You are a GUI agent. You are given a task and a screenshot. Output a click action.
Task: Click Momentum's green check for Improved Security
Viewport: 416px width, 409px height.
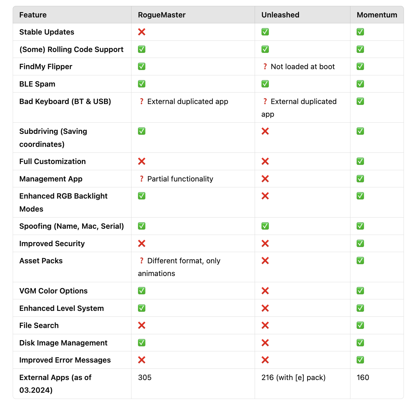pos(360,244)
